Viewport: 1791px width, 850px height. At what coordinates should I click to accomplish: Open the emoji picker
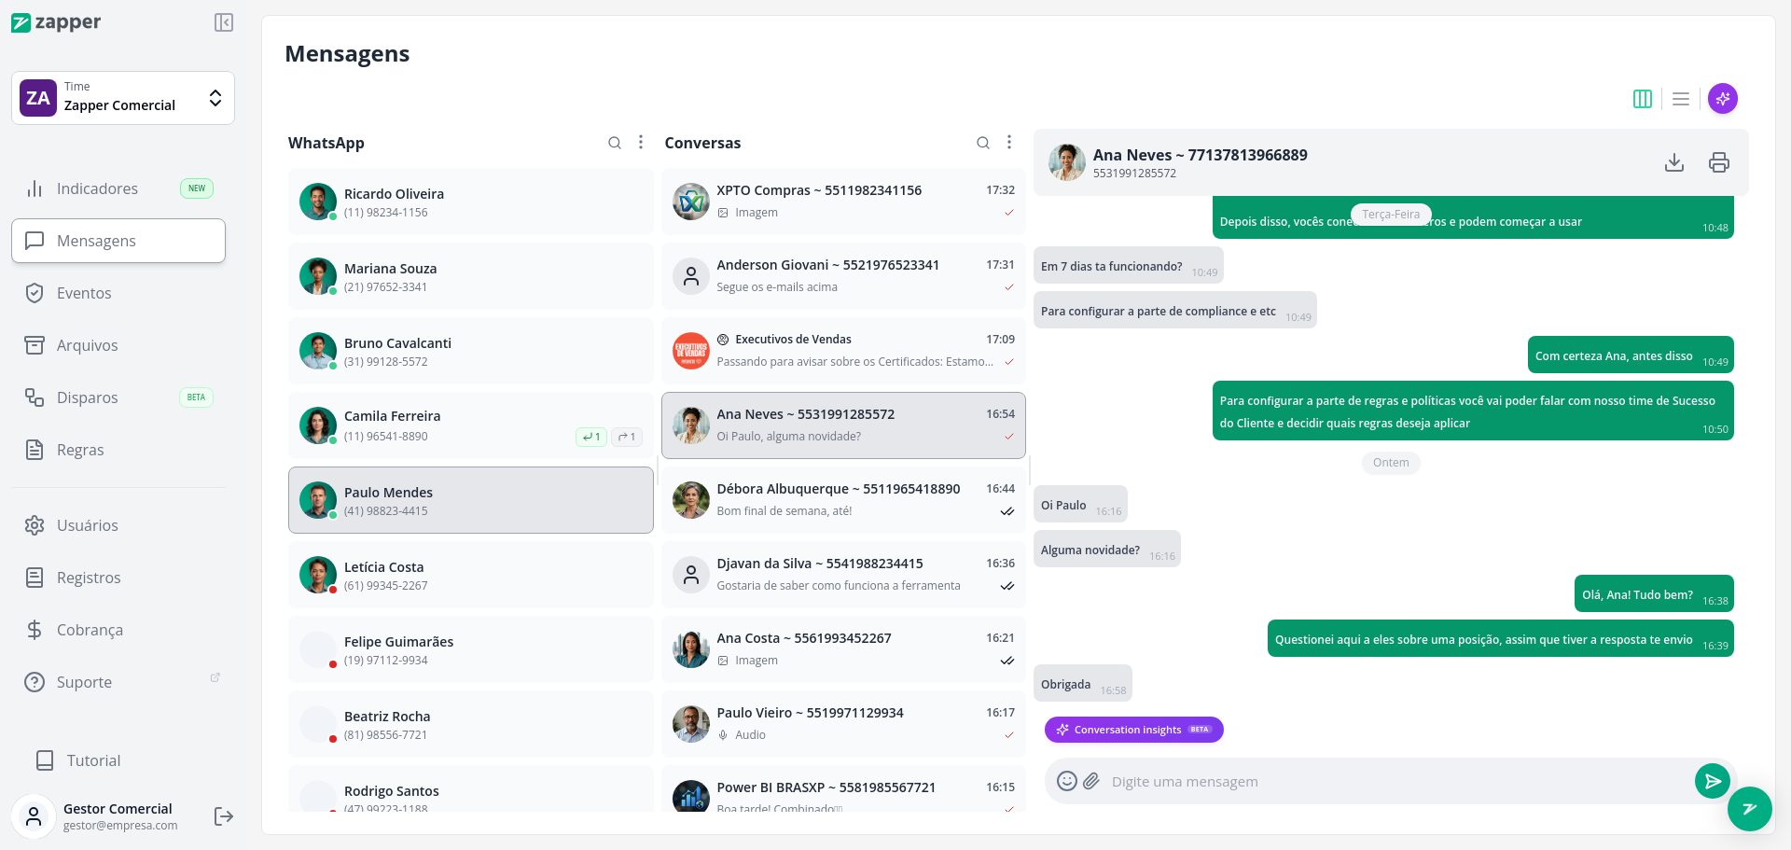(1067, 781)
